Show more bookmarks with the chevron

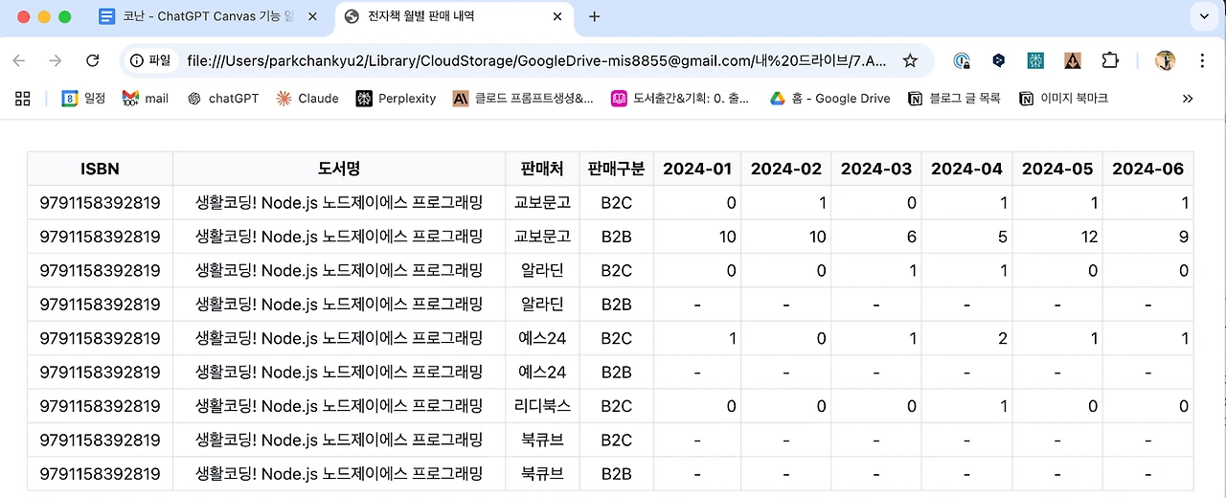[x=1188, y=99]
